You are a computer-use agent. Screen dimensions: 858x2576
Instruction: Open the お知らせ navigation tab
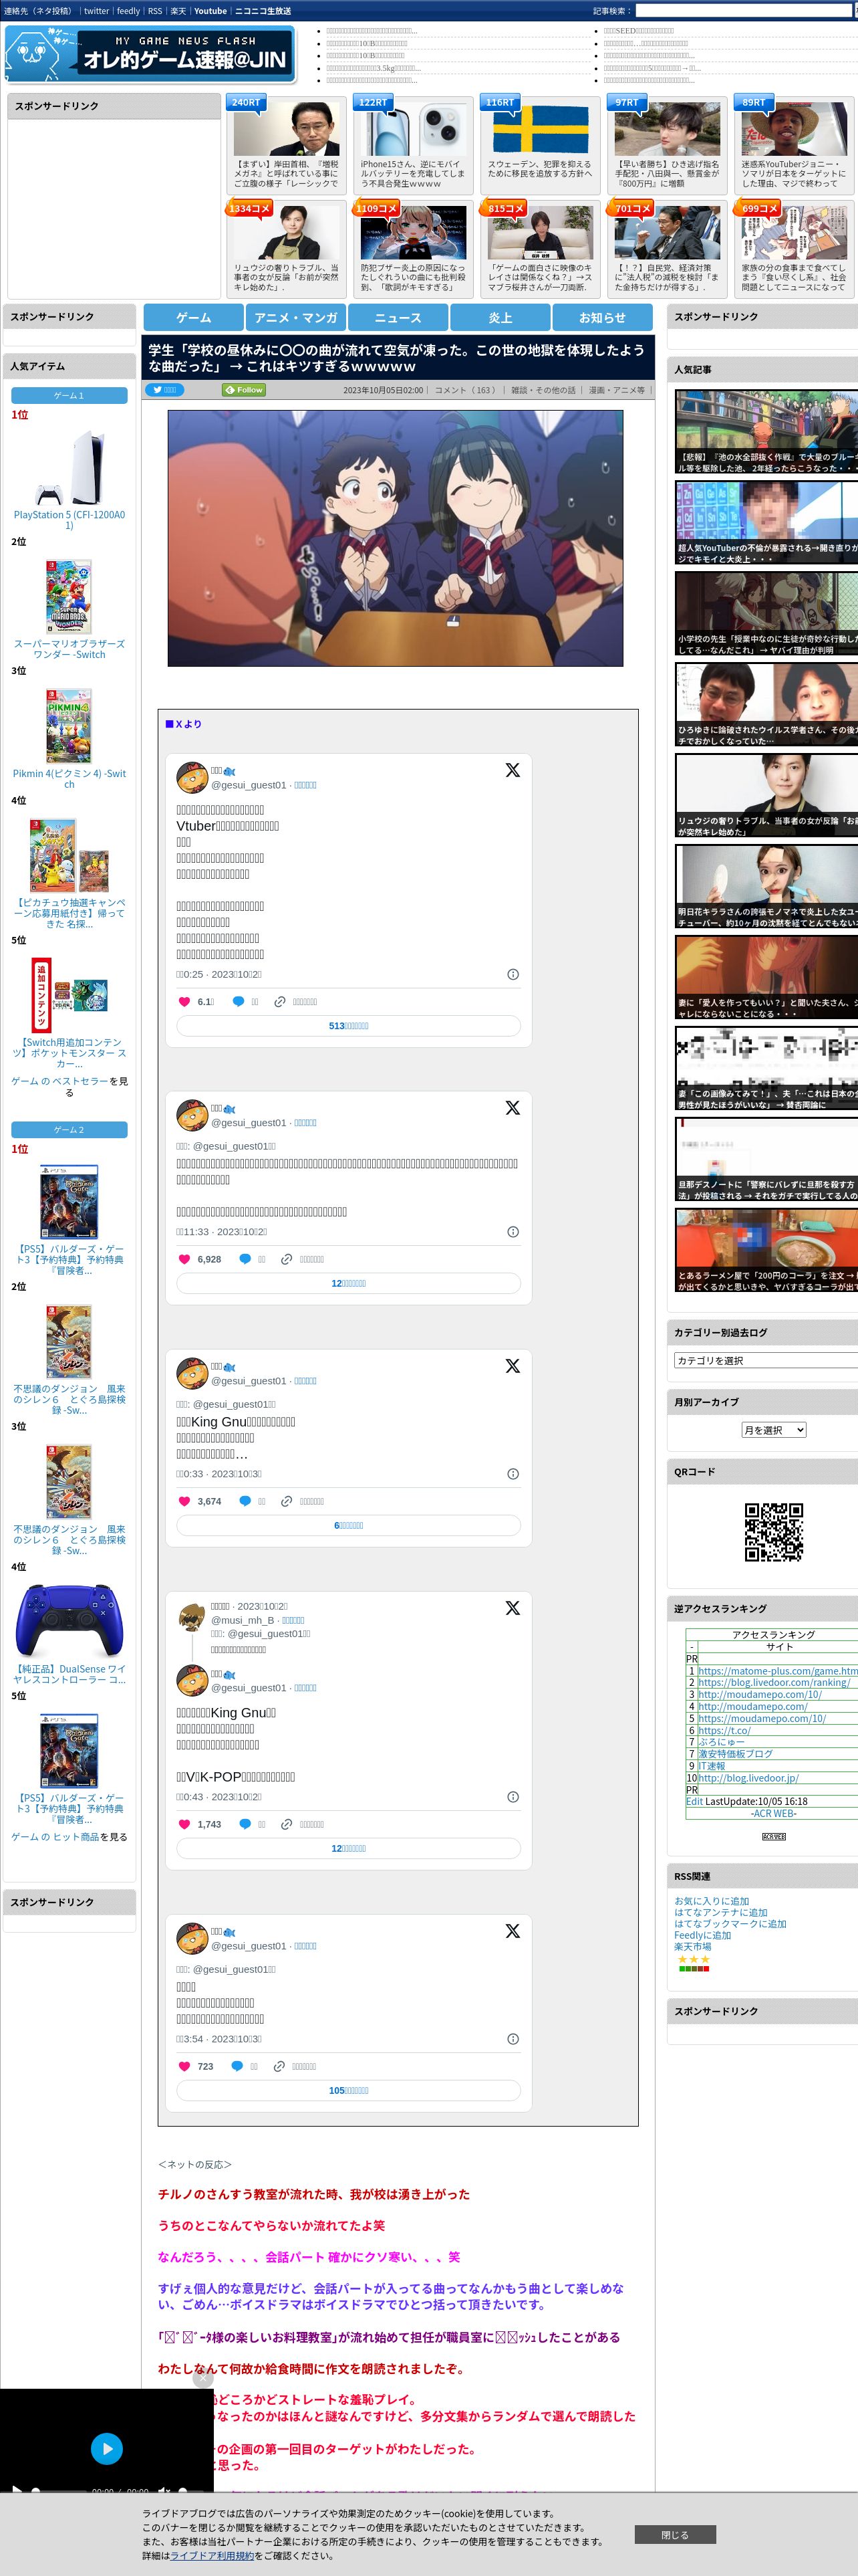[602, 317]
